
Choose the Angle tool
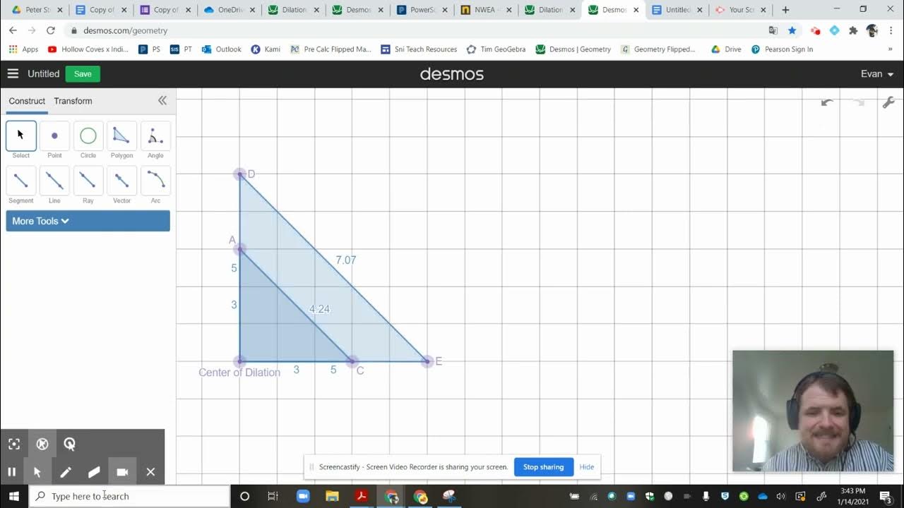(x=155, y=136)
